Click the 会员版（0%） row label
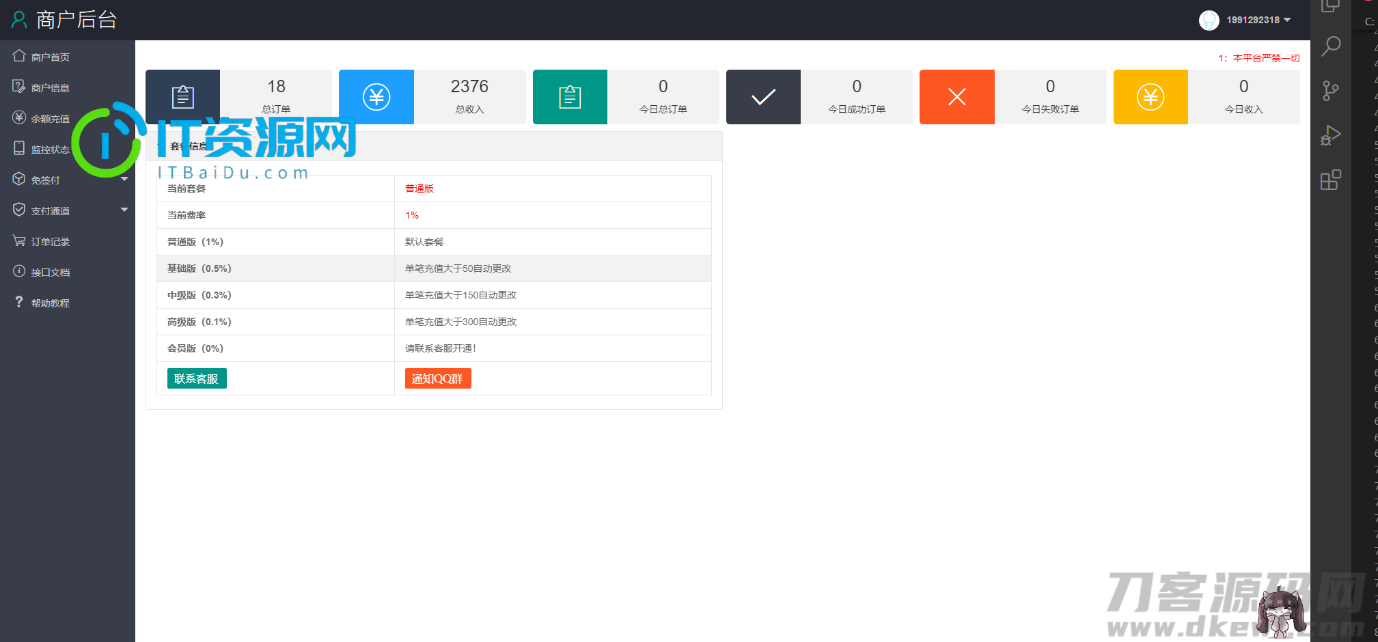The image size is (1378, 642). tap(195, 348)
